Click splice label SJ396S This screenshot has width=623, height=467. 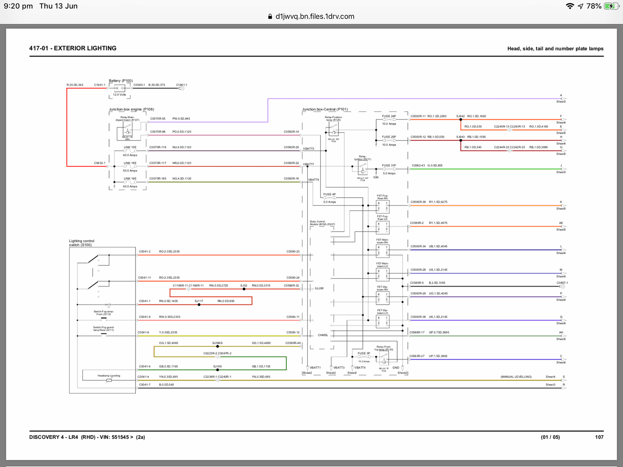[x=218, y=343]
